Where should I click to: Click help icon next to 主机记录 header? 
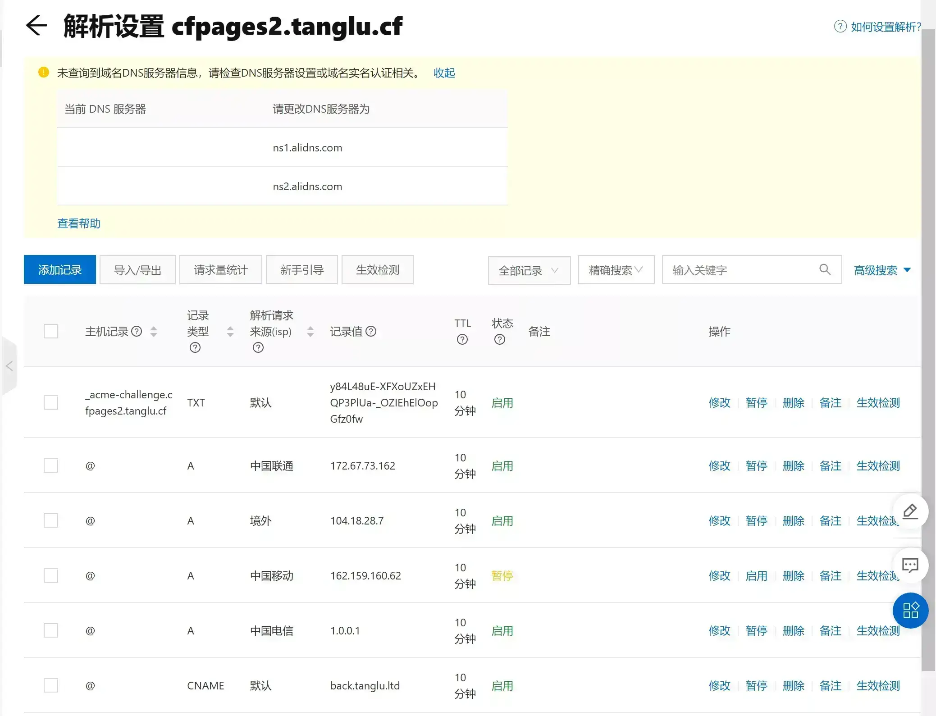tap(137, 331)
